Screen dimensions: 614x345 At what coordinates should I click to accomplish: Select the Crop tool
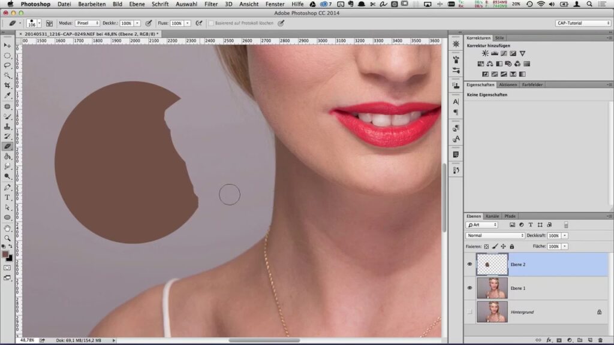click(x=7, y=86)
